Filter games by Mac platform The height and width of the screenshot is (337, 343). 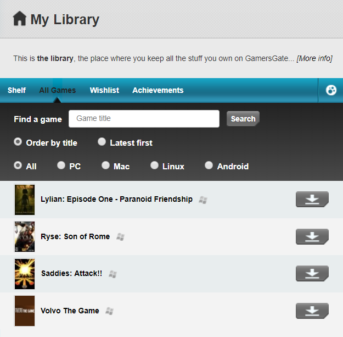pos(105,165)
